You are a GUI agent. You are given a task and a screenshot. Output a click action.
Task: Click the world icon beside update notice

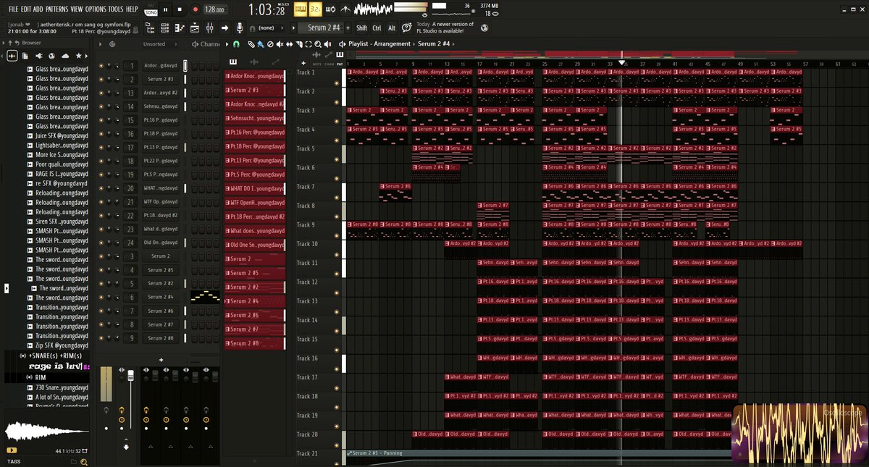tap(484, 28)
